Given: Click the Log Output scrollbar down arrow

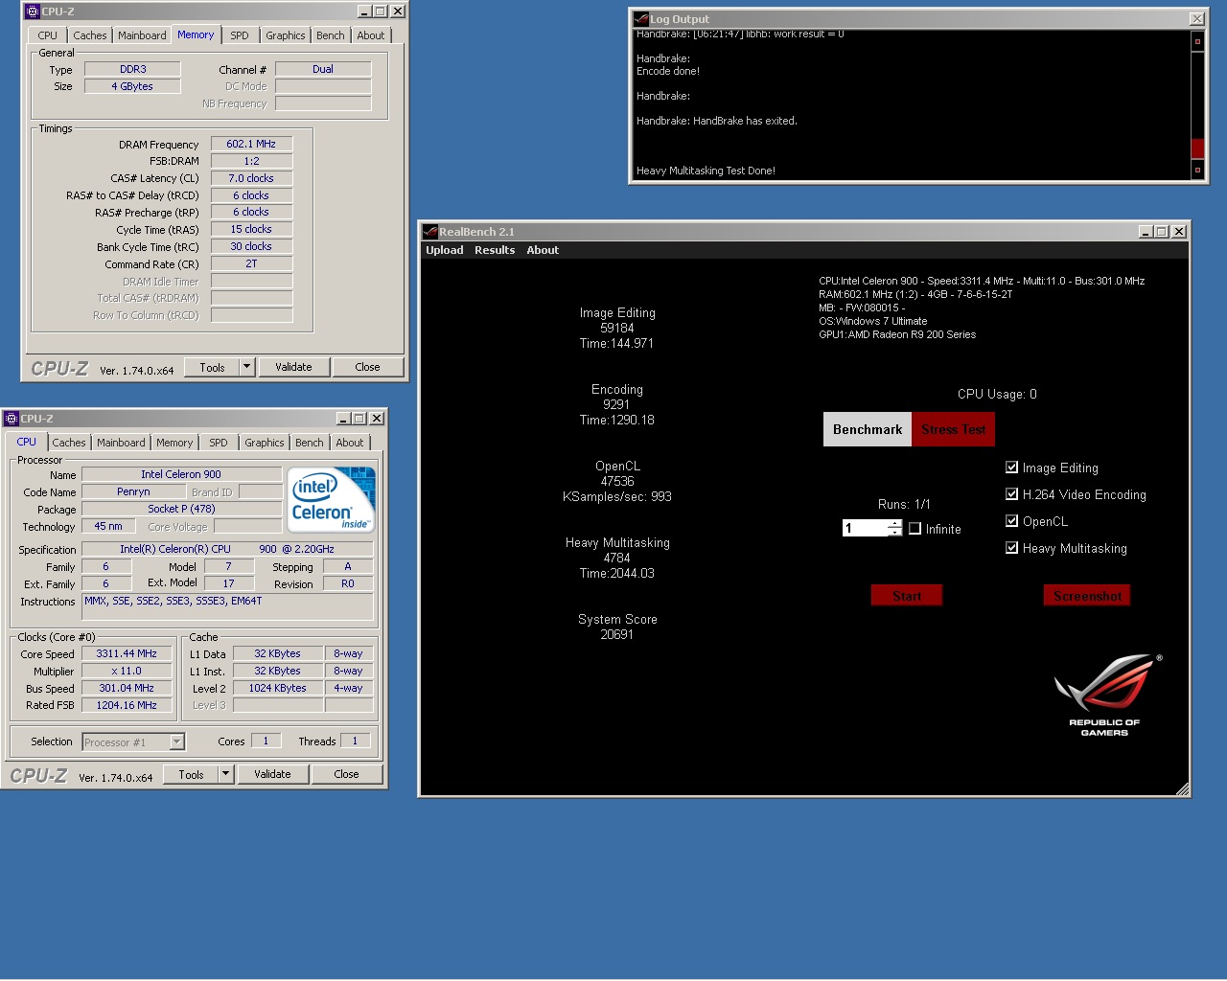Looking at the screenshot, I should [x=1197, y=170].
